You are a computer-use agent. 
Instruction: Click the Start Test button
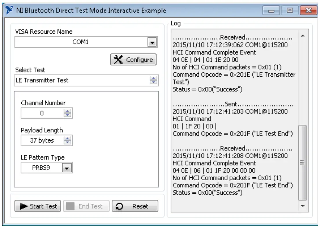38,206
